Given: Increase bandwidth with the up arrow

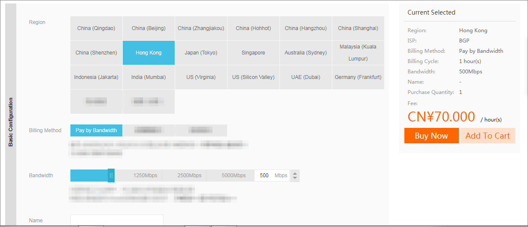Looking at the screenshot, I should point(294,173).
